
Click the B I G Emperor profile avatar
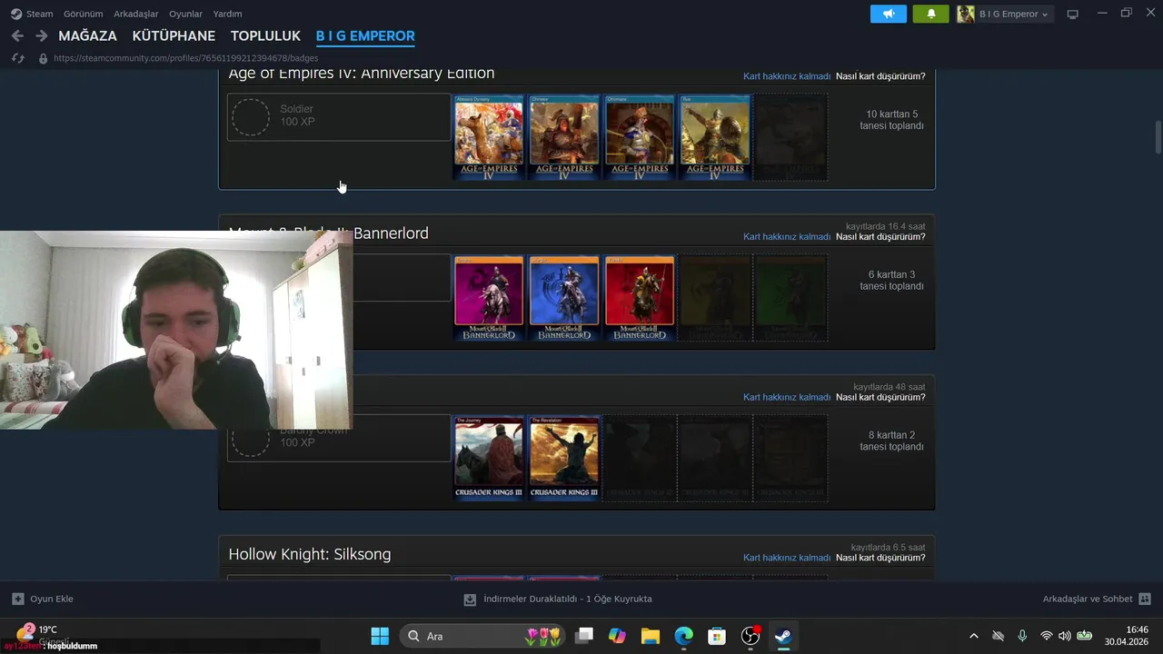pyautogui.click(x=966, y=14)
